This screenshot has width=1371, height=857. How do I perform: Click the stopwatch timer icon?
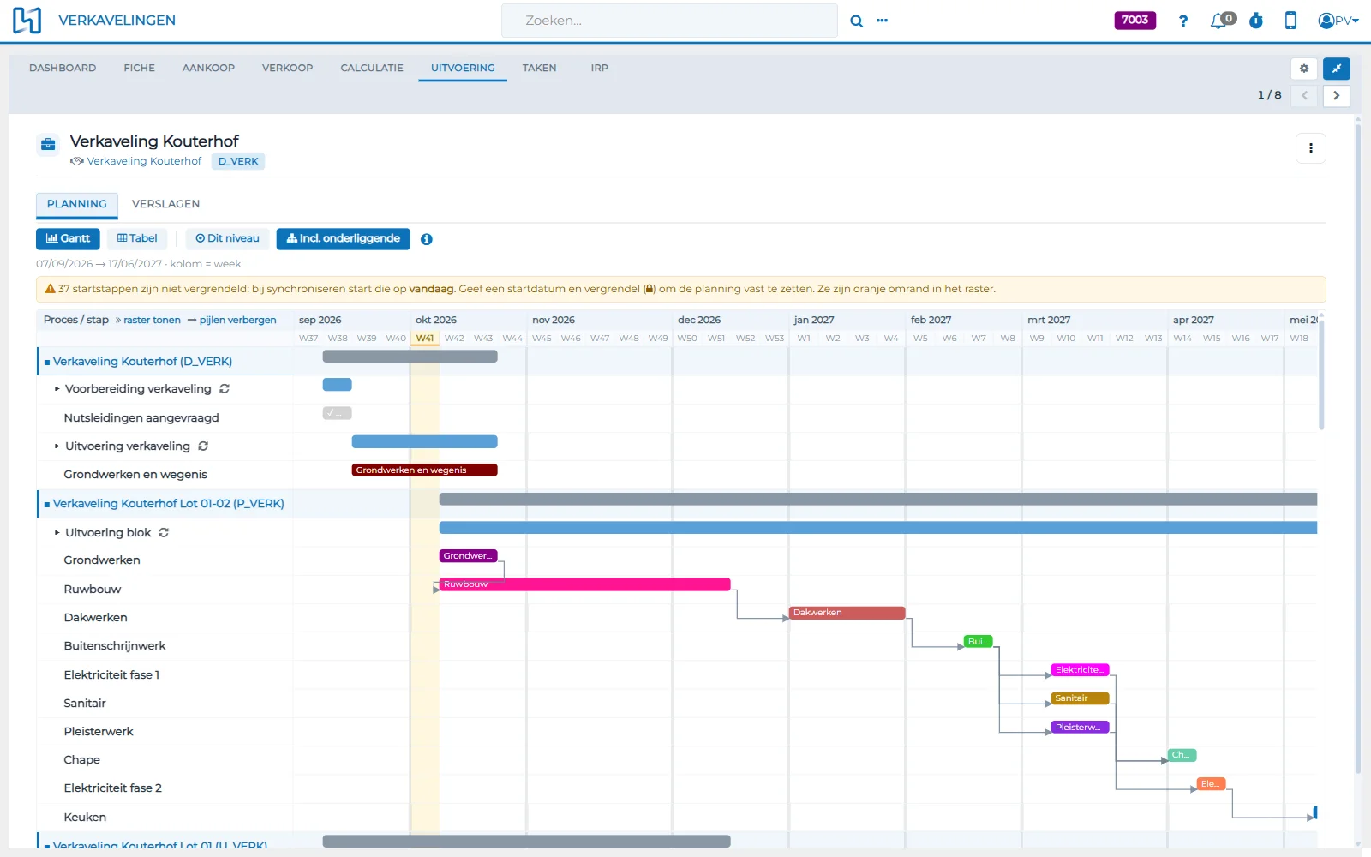coord(1256,21)
